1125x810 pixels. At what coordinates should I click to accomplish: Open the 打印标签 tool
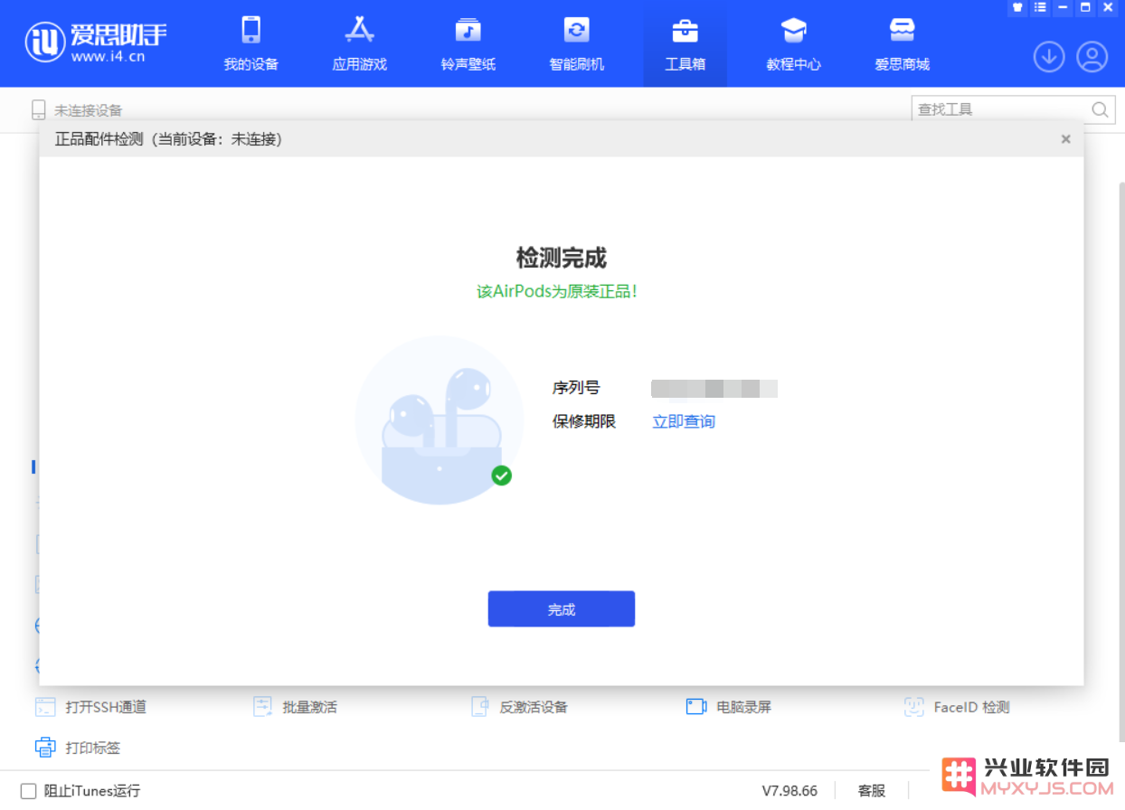click(x=78, y=748)
